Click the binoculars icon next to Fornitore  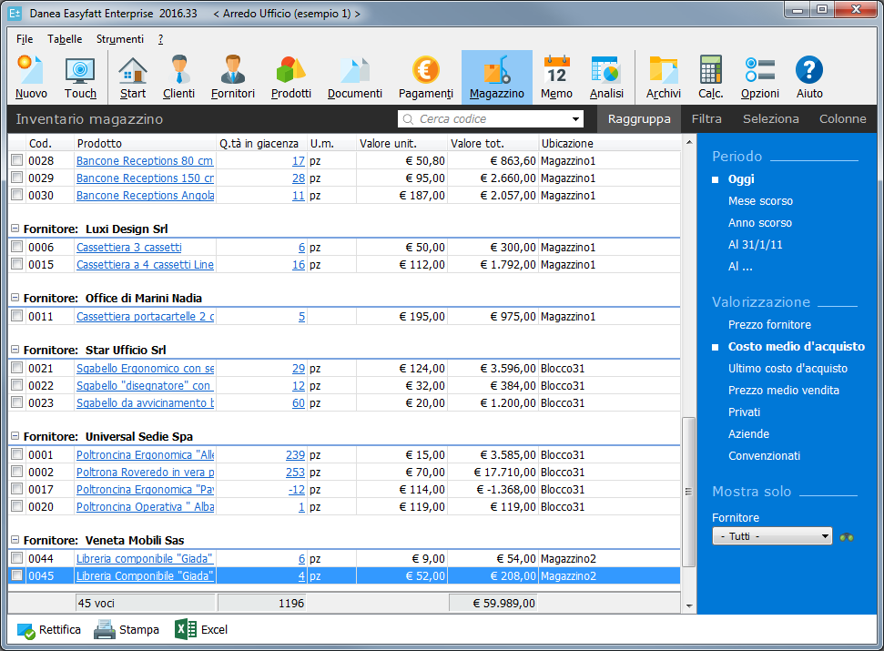click(848, 536)
